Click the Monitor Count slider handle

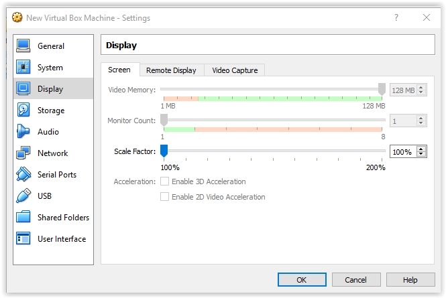[164, 120]
